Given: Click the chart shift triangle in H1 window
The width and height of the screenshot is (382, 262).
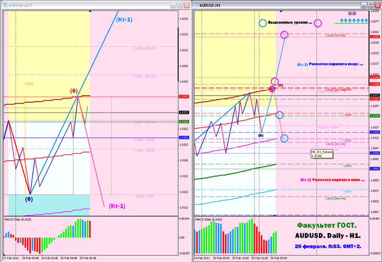Looking at the screenshot, I should pos(281,11).
